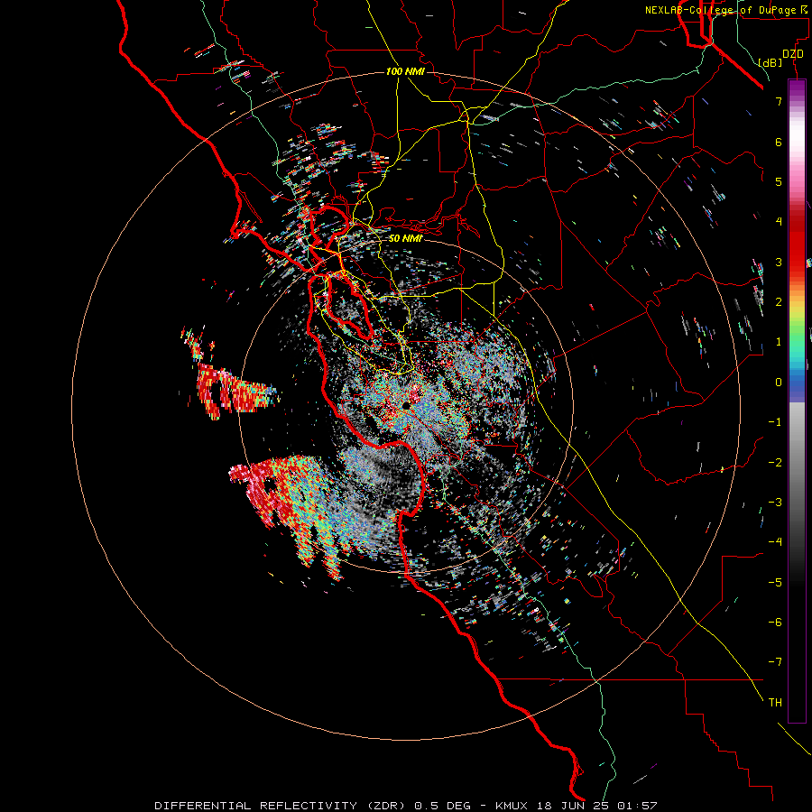Click the ZDR color scale bar
Viewport: 812px width, 812px height.
click(x=797, y=401)
